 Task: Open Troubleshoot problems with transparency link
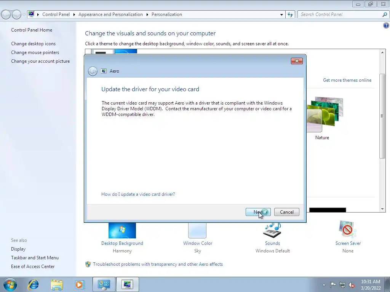pyautogui.click(x=158, y=264)
